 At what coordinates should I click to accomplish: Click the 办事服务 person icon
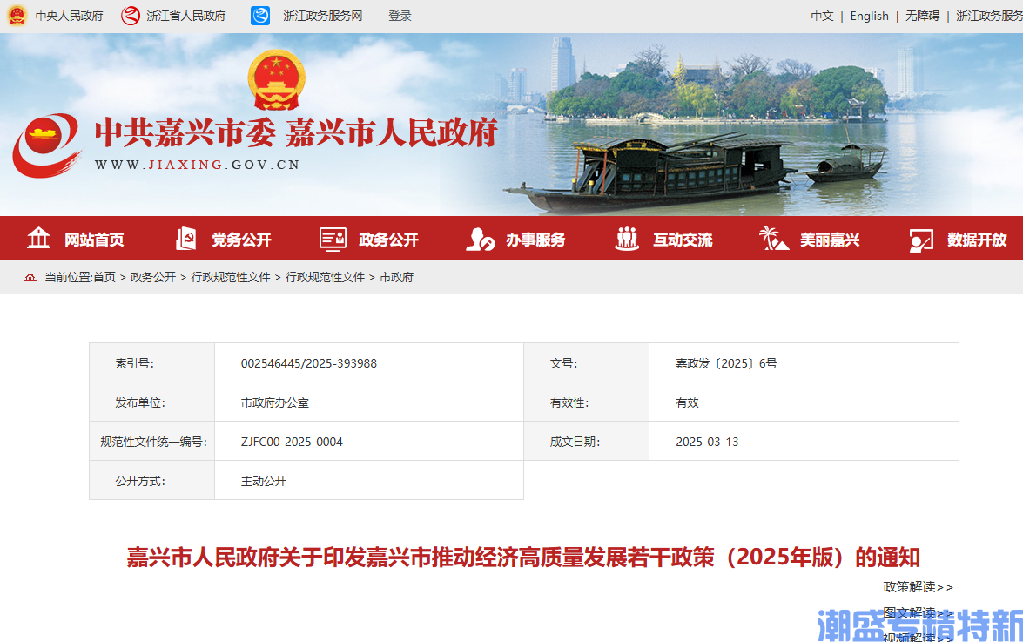[x=481, y=239]
